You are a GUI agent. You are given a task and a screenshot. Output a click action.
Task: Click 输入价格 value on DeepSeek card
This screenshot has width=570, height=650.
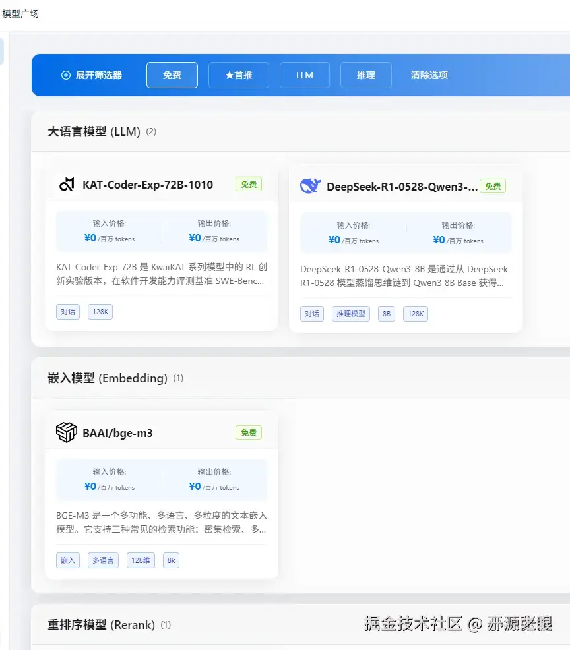354,240
